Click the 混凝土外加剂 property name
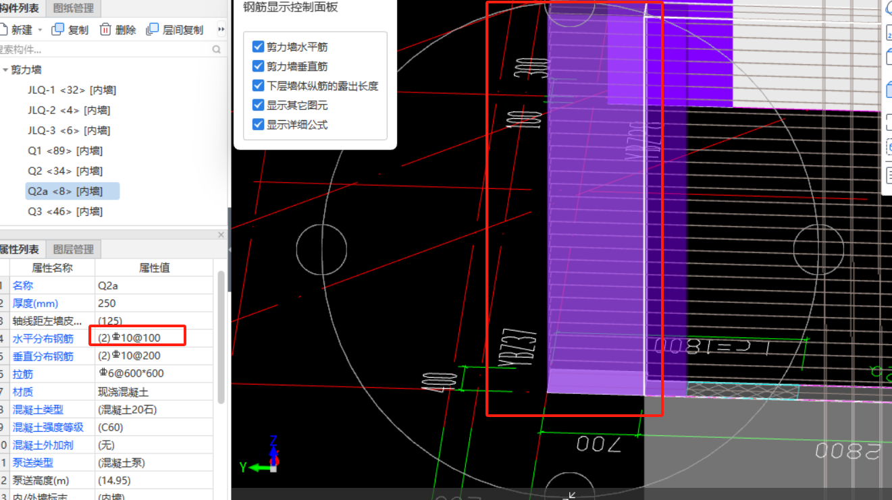The width and height of the screenshot is (892, 500). point(53,445)
